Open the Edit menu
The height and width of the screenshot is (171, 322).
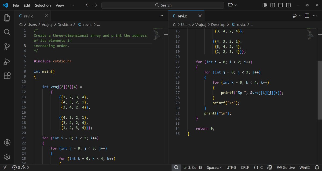pos(27,5)
